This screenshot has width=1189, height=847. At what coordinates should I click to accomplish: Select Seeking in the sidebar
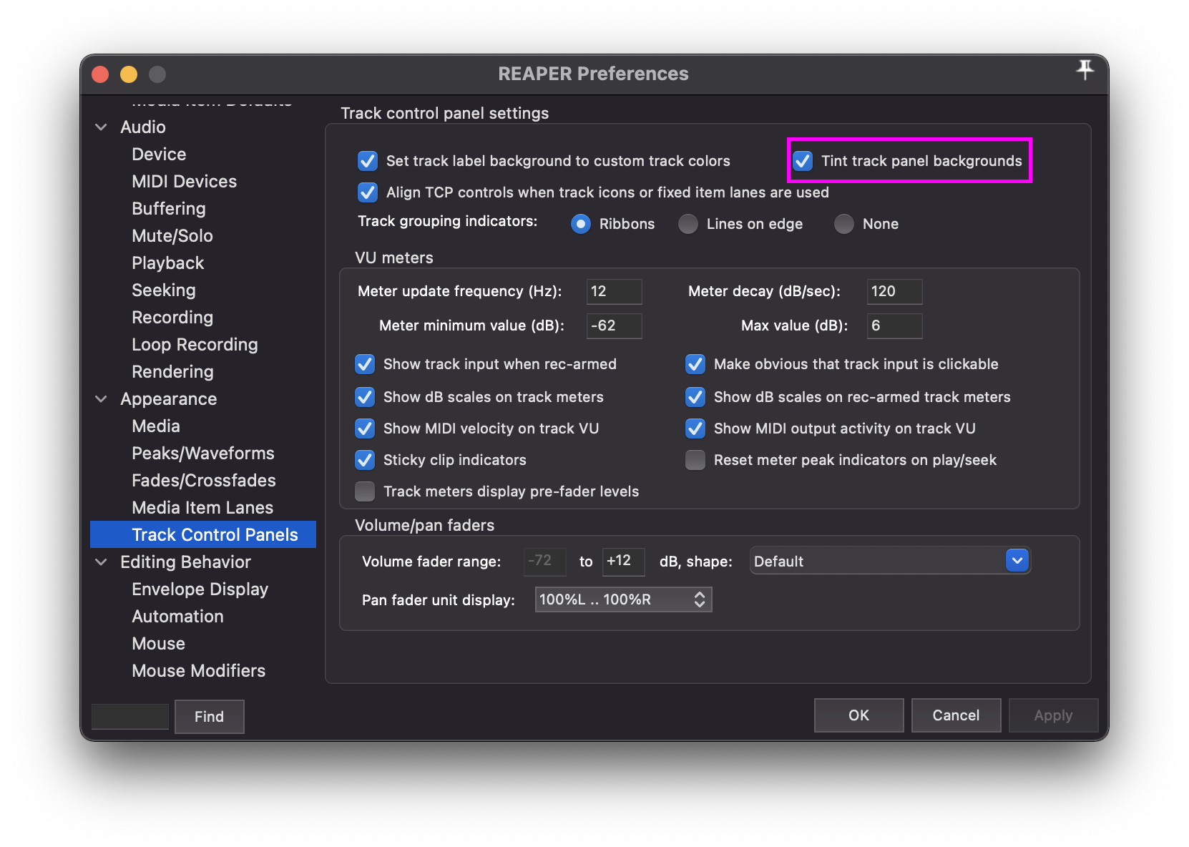(164, 290)
